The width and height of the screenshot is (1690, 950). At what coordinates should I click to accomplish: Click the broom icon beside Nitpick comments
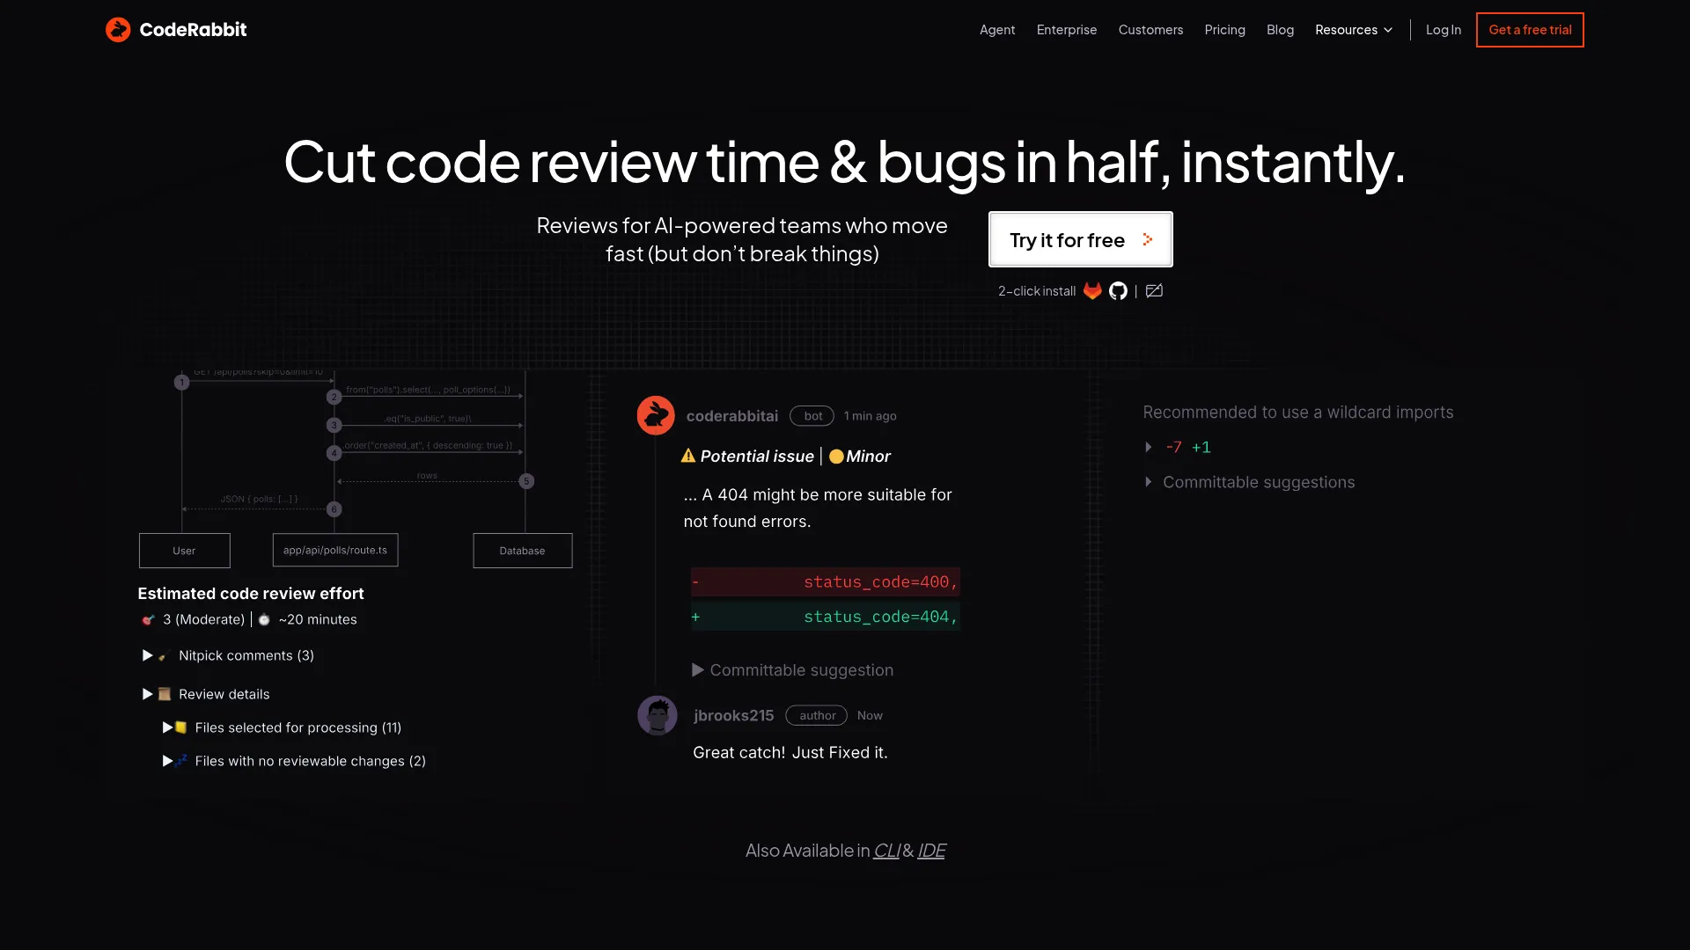tap(164, 656)
